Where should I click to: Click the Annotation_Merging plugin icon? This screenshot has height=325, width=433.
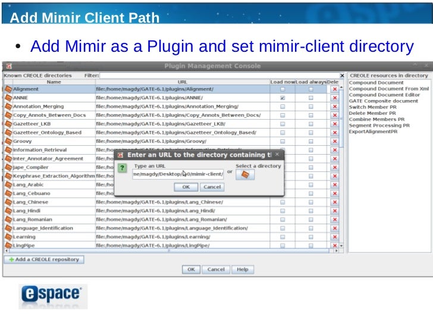pyautogui.click(x=8, y=107)
